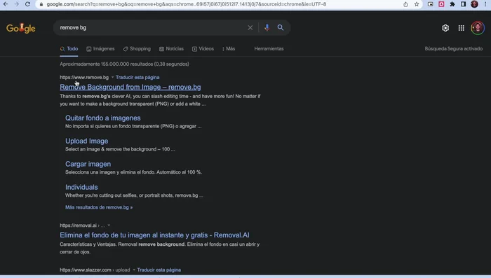
Task: Switch to the Videos tab
Action: [x=203, y=49]
